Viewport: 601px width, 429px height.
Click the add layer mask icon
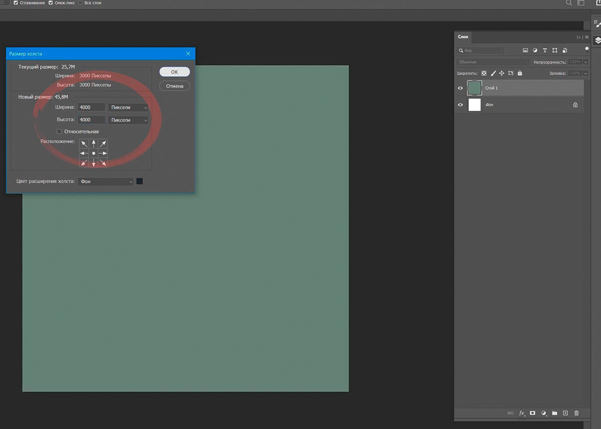tap(533, 413)
